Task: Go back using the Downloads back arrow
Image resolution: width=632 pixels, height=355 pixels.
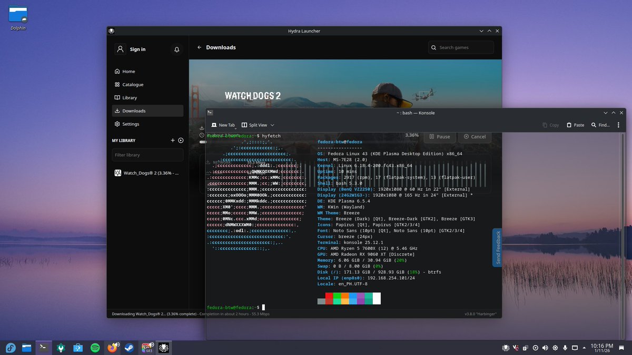Action: point(199,47)
